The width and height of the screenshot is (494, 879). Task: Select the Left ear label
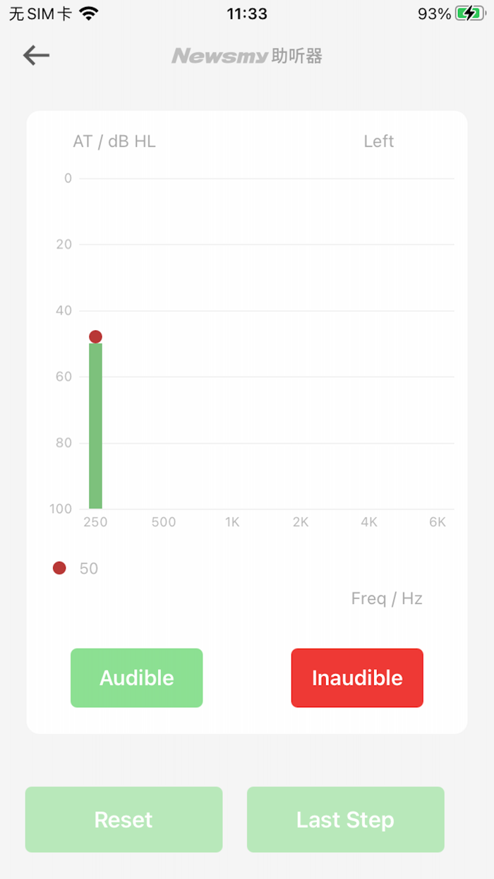[379, 141]
